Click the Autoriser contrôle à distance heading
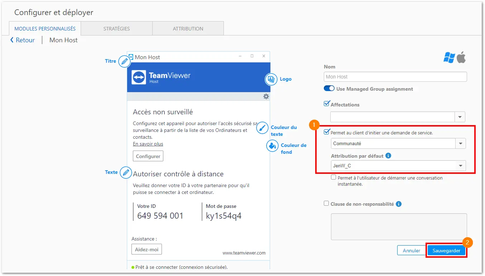The image size is (485, 276). 178,174
